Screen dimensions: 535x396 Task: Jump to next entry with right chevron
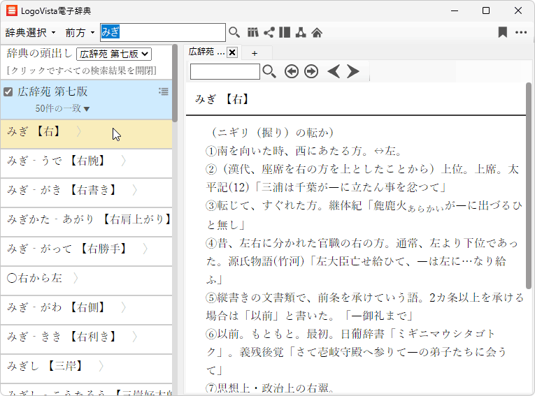pyautogui.click(x=353, y=71)
